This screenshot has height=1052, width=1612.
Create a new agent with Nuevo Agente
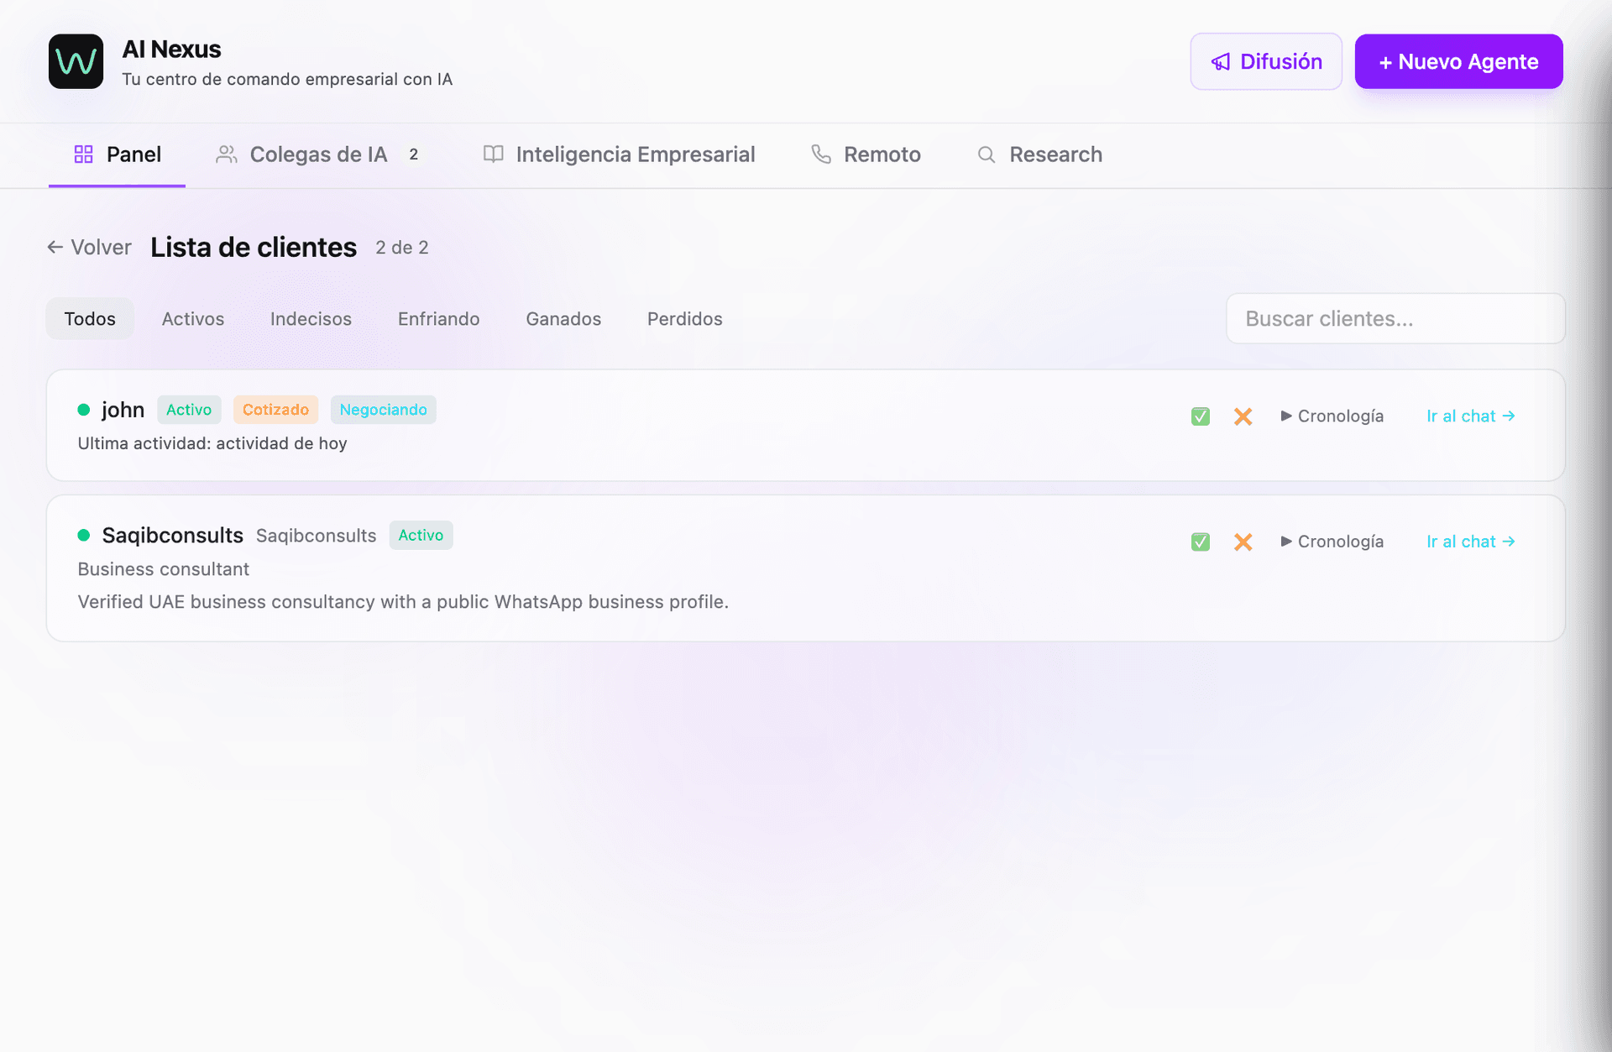1458,61
